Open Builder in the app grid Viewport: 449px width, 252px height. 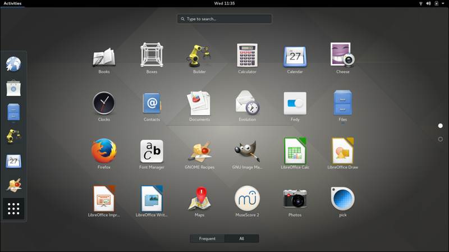pyautogui.click(x=199, y=58)
